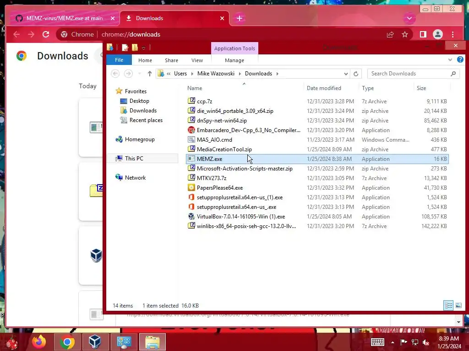
Task: Click Chrome back arrow button
Action: coord(16,35)
